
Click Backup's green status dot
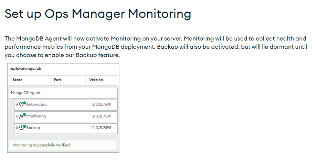click(24, 126)
